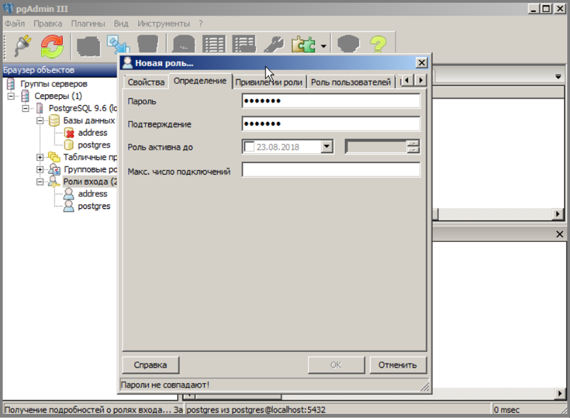Click the Макс. число подключений field
Image resolution: width=570 pixels, height=418 pixels.
pos(331,170)
